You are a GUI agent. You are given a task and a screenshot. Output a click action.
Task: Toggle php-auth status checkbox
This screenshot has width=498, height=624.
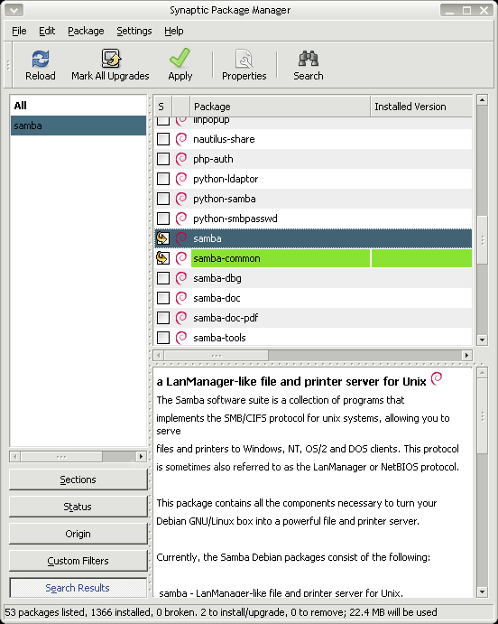pos(163,159)
